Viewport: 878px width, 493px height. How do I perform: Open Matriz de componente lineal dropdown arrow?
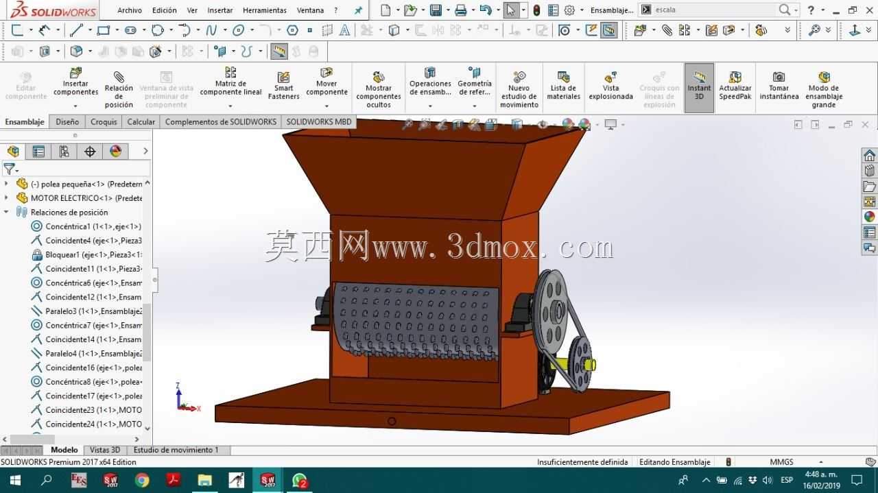click(x=230, y=106)
